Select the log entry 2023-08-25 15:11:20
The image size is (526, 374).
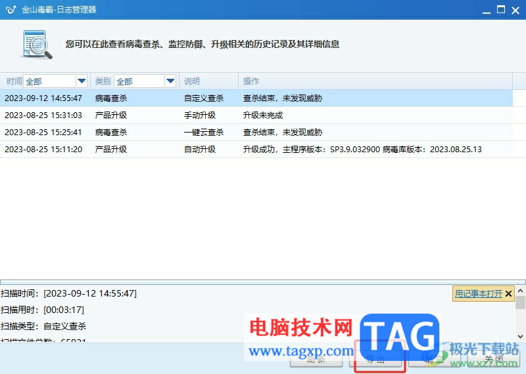[256, 150]
